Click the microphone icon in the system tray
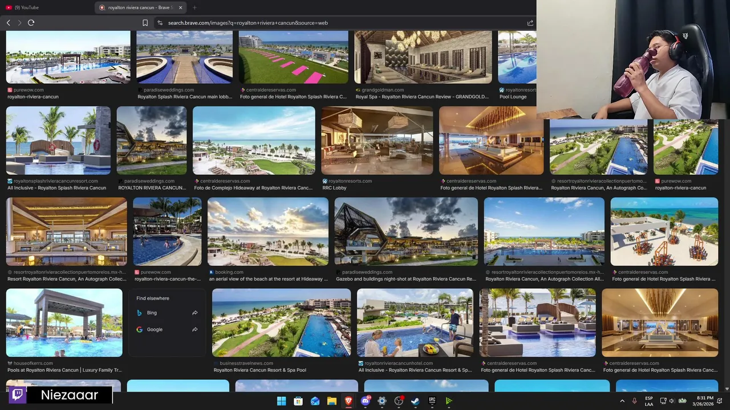The image size is (730, 410). coord(634,401)
